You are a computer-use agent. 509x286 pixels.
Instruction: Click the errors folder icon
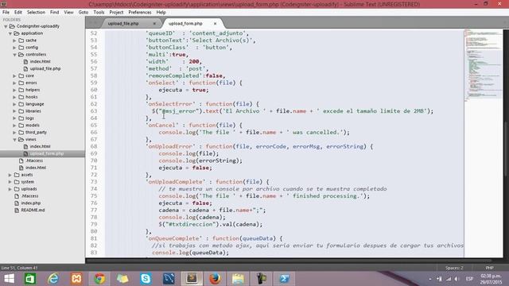pos(21,83)
